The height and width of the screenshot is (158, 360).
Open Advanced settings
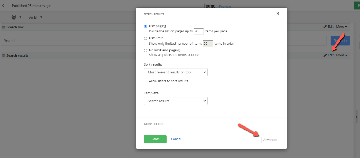click(270, 140)
